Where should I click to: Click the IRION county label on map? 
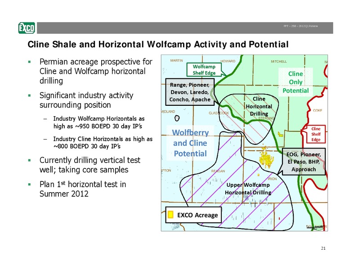(273, 179)
